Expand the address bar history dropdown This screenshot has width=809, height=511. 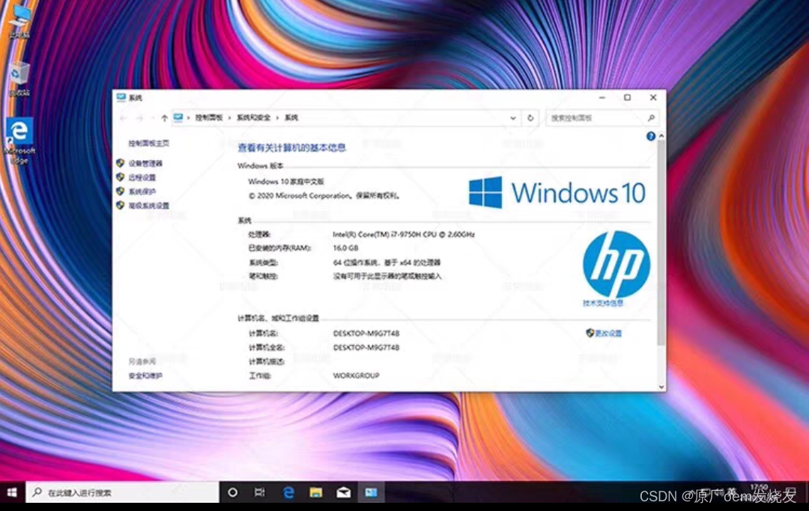(513, 118)
